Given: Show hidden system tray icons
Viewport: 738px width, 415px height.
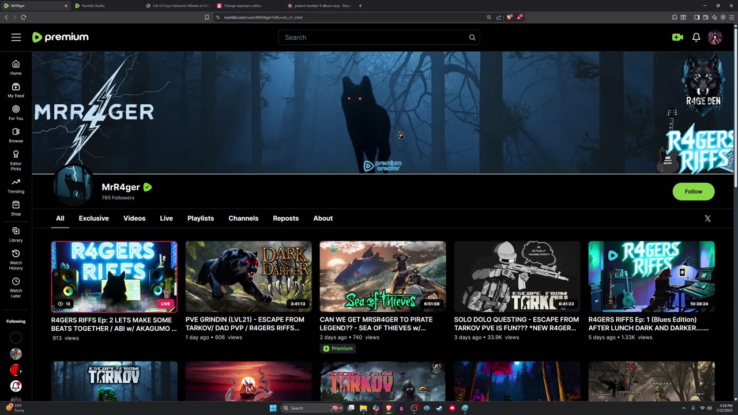Looking at the screenshot, I should pyautogui.click(x=684, y=408).
